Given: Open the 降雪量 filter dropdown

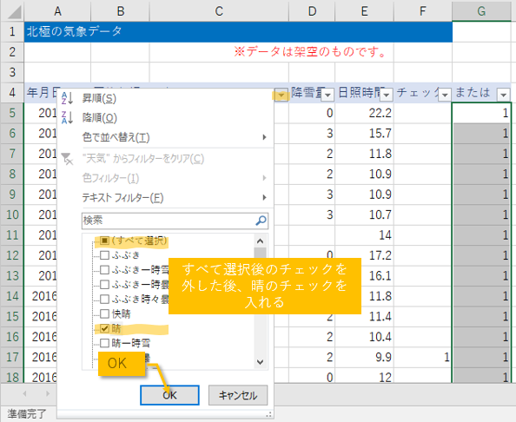Looking at the screenshot, I should click(327, 96).
